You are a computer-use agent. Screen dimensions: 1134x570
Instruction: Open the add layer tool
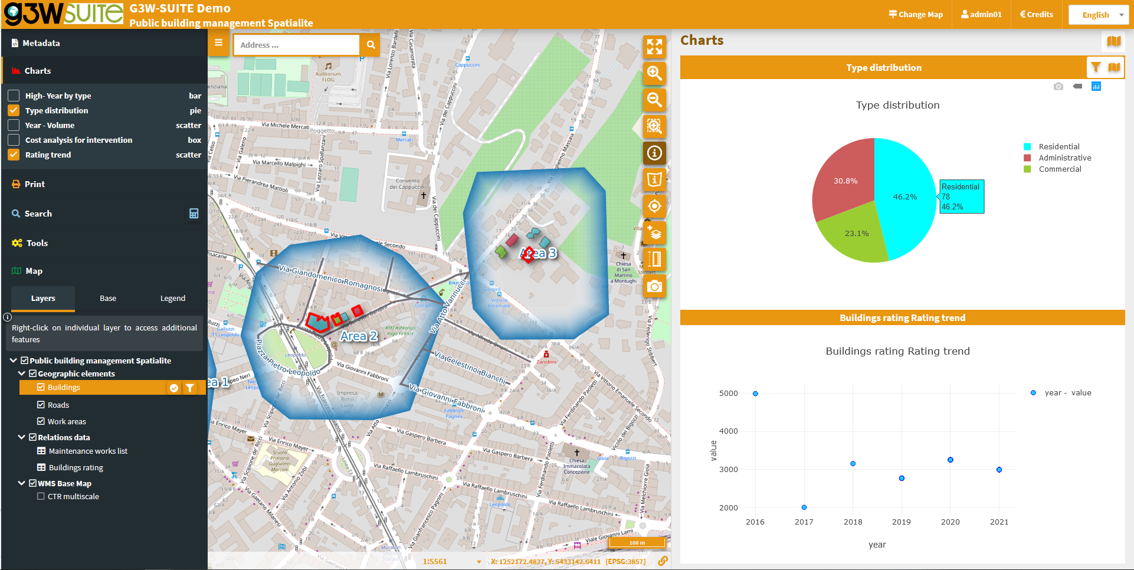(x=654, y=233)
